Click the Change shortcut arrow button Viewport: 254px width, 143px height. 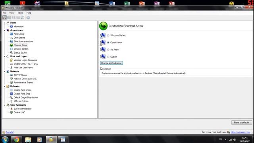coord(112,63)
